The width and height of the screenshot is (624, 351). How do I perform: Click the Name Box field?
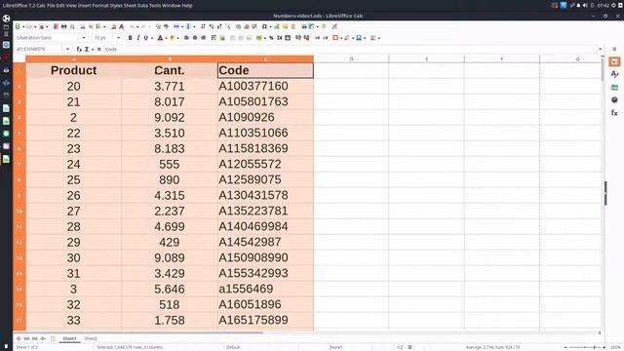point(39,49)
